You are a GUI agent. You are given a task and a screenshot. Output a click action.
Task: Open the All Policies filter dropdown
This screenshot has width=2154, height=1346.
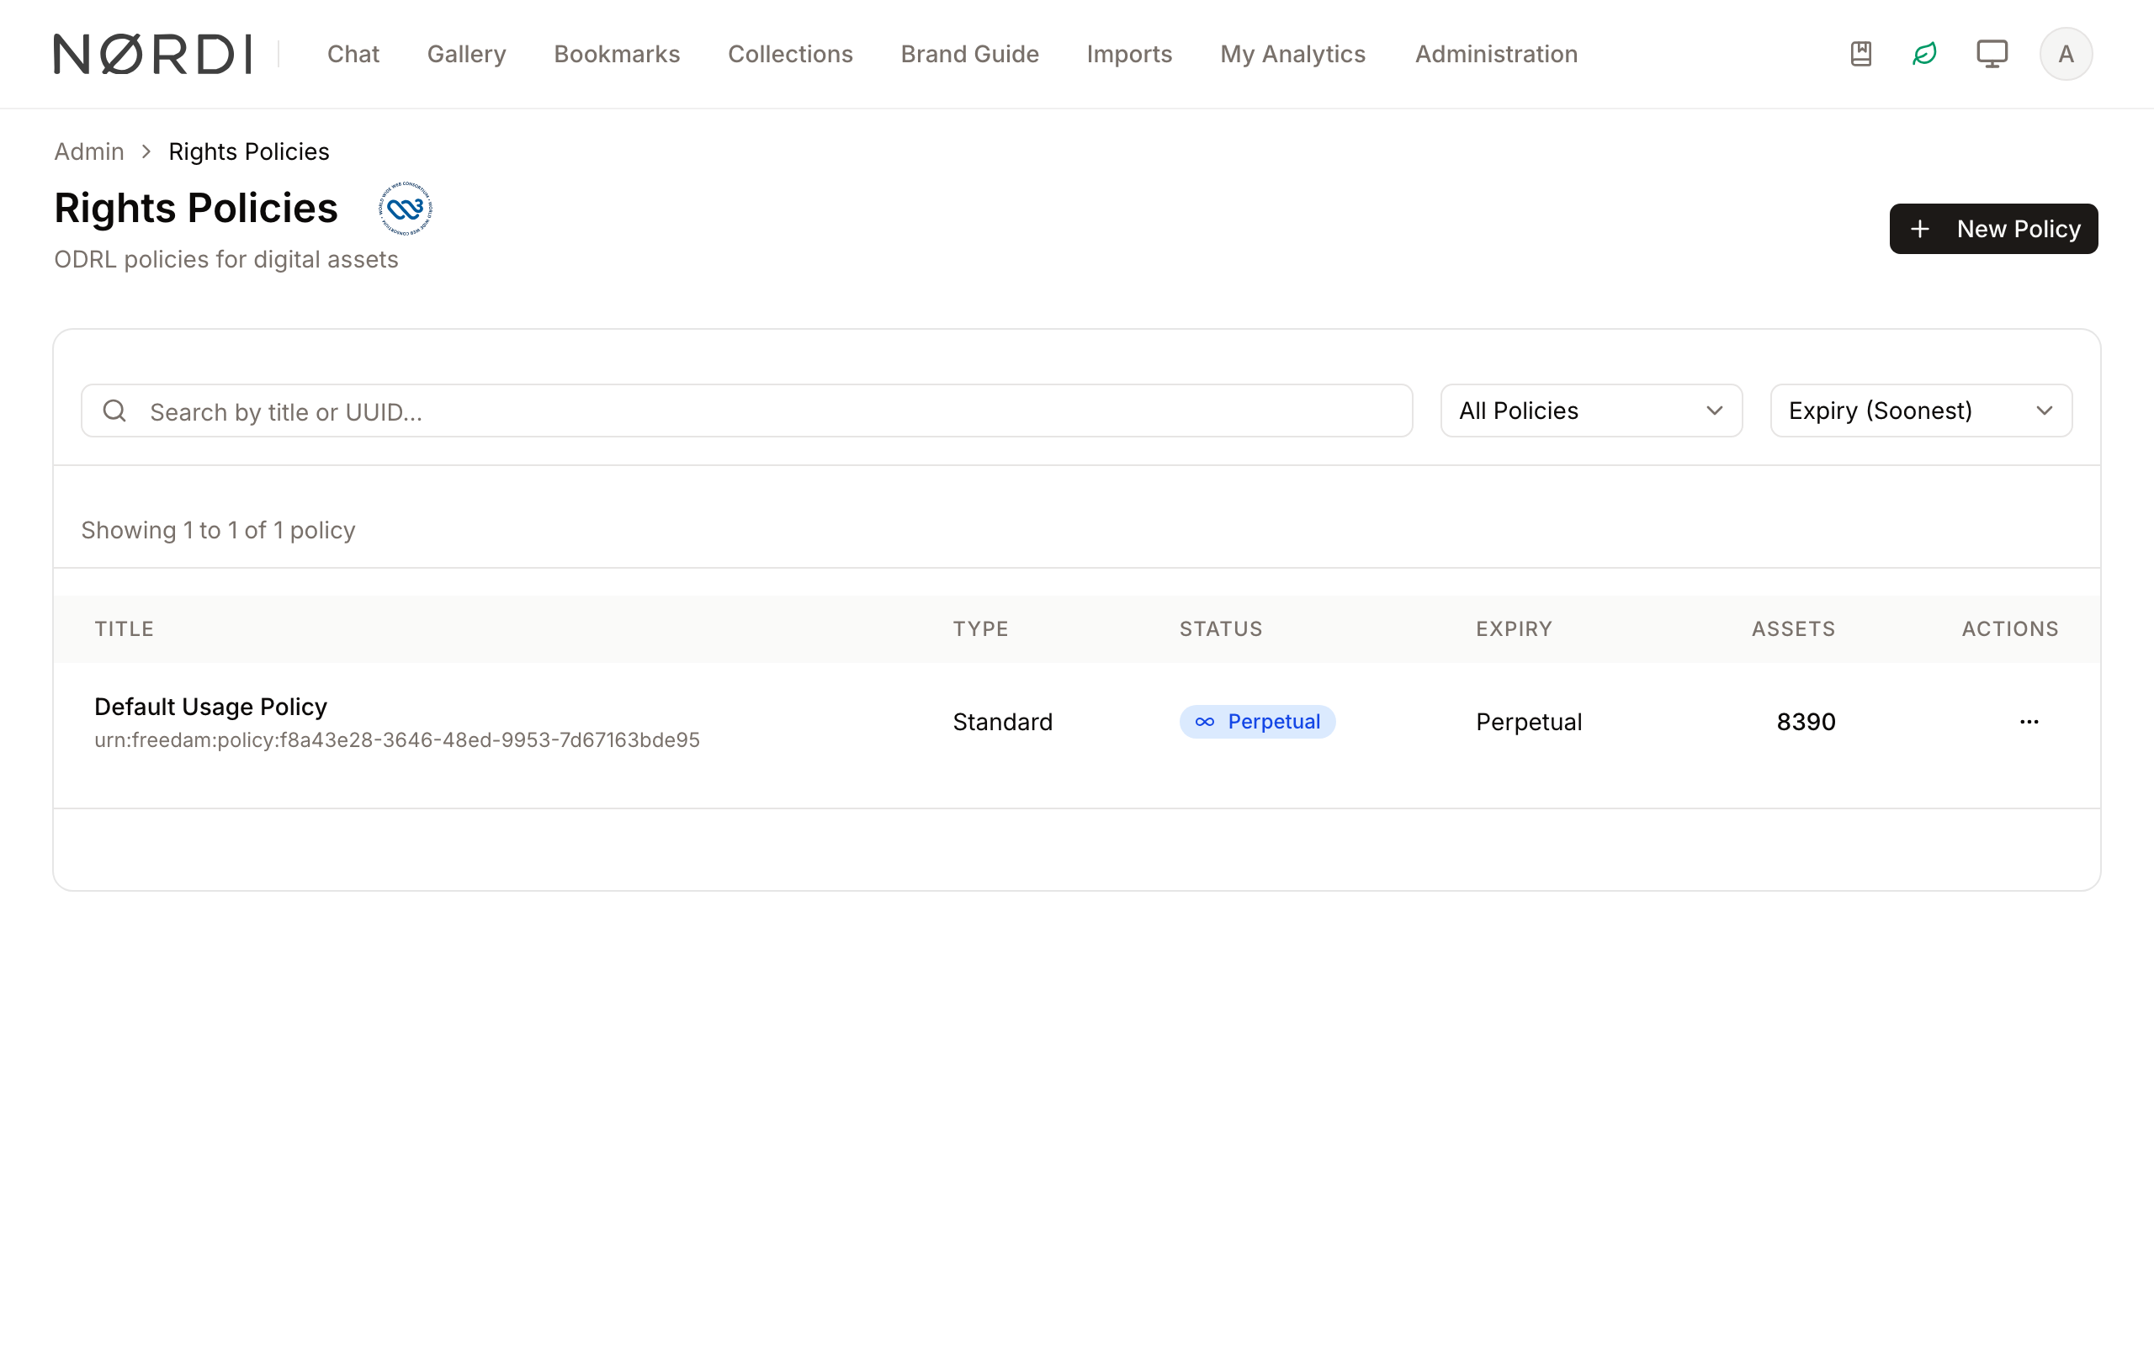click(x=1590, y=411)
